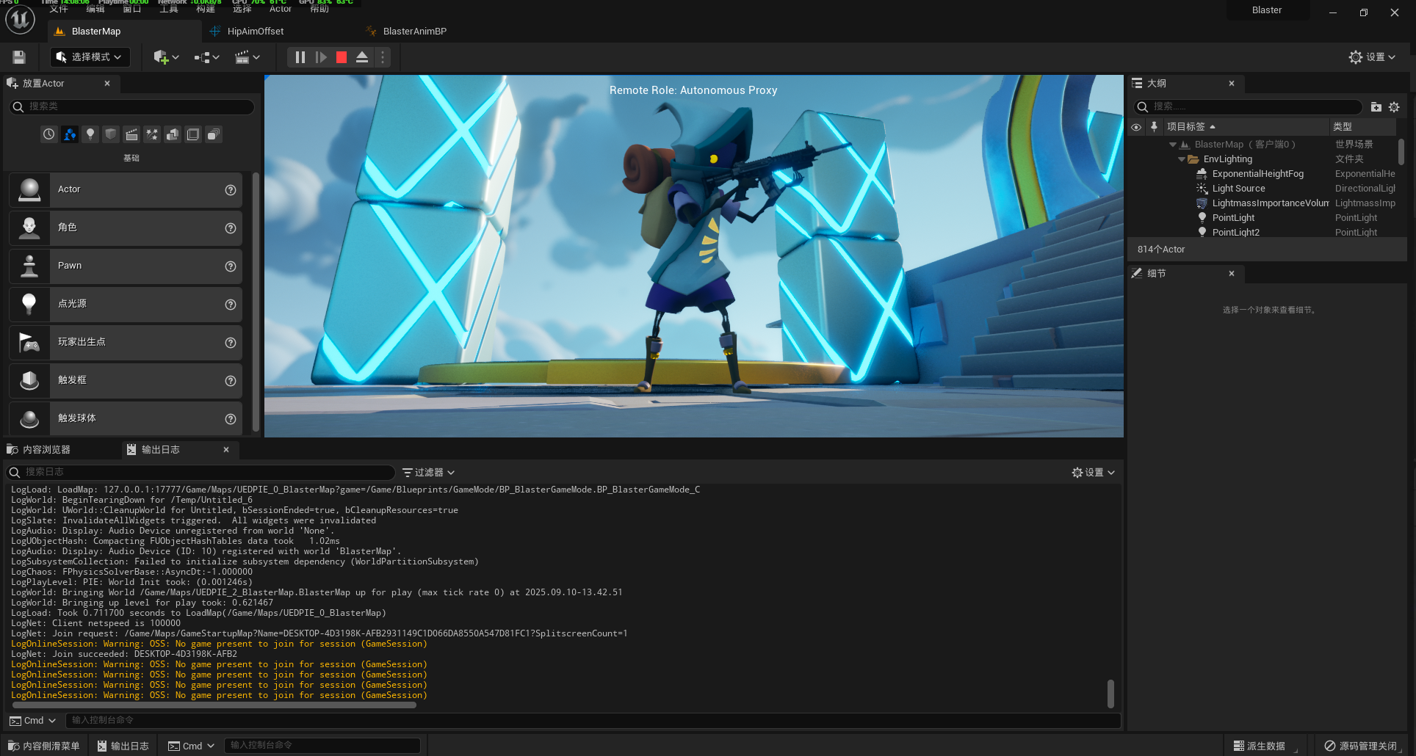Close the 放置Actor panel tab
The height and width of the screenshot is (756, 1416).
(x=107, y=84)
